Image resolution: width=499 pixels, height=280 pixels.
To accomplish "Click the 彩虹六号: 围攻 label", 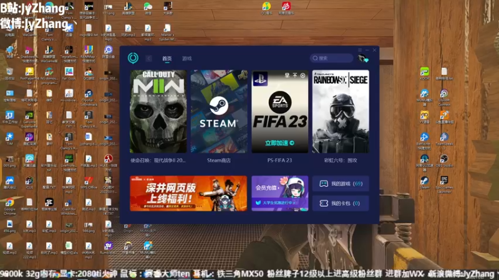I will 341,161.
